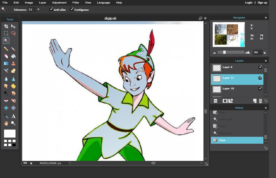Click the Tolerance value field

[32, 10]
